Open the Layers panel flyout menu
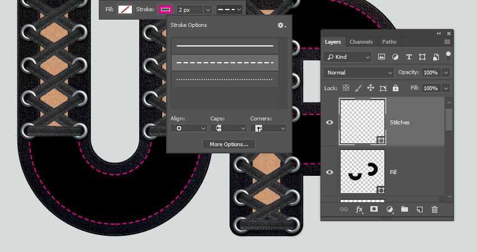Viewport: 477px width, 252px height. coord(447,42)
